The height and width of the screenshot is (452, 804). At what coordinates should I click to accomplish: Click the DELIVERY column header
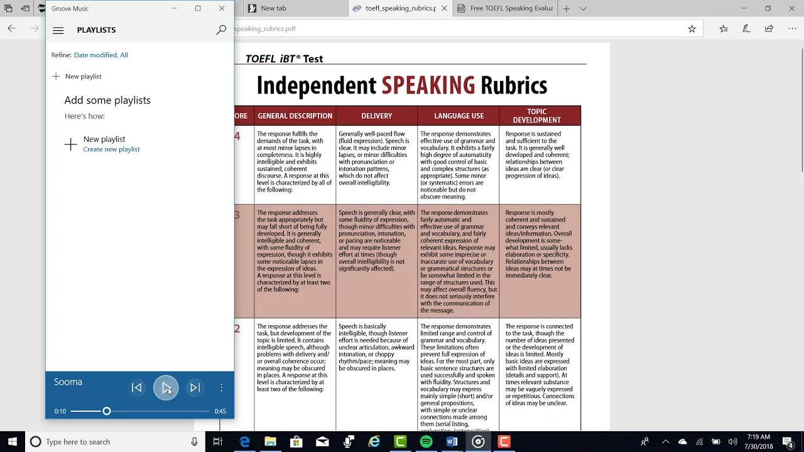pos(376,116)
